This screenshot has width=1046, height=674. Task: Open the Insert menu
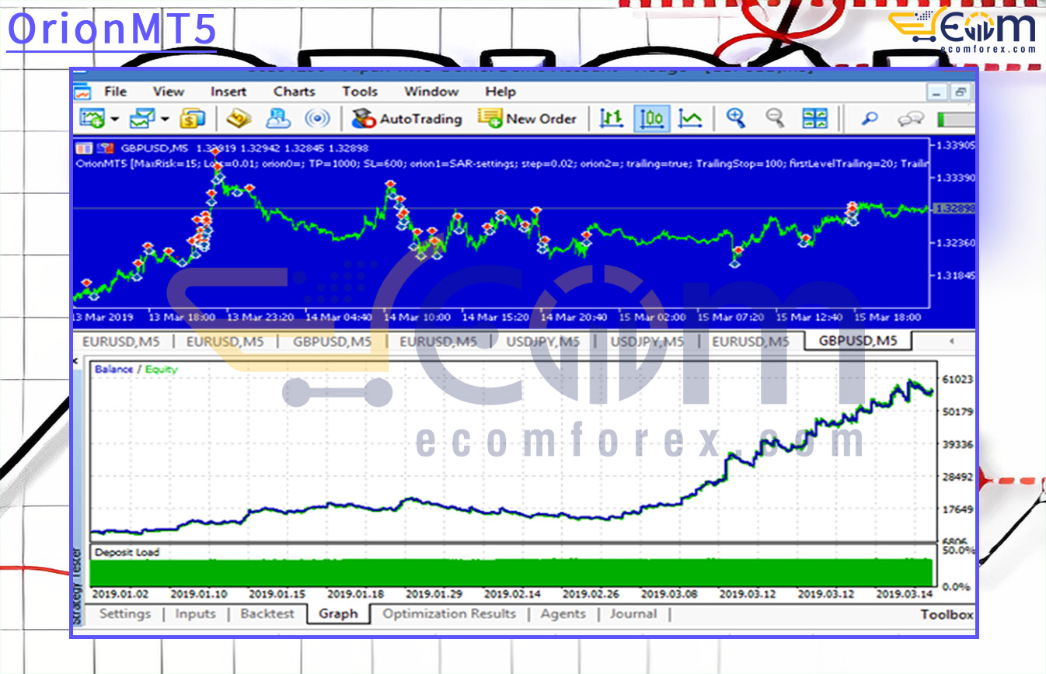click(228, 92)
